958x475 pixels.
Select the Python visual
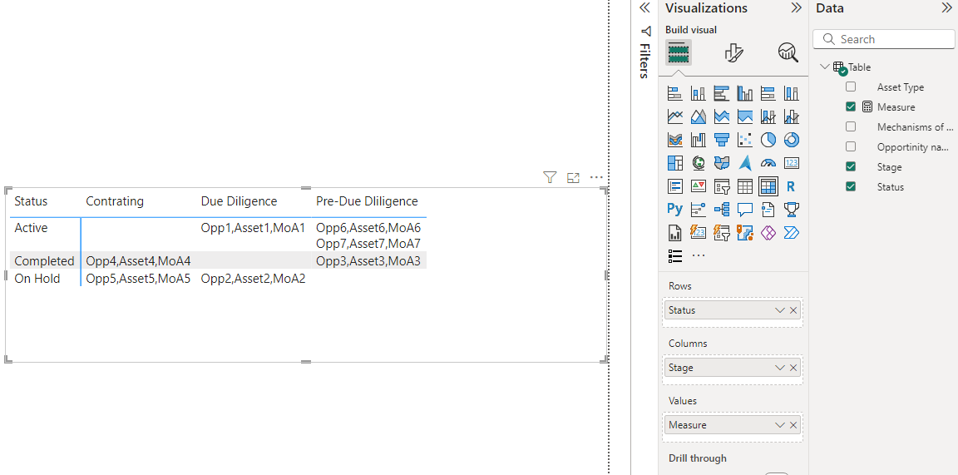tap(674, 210)
